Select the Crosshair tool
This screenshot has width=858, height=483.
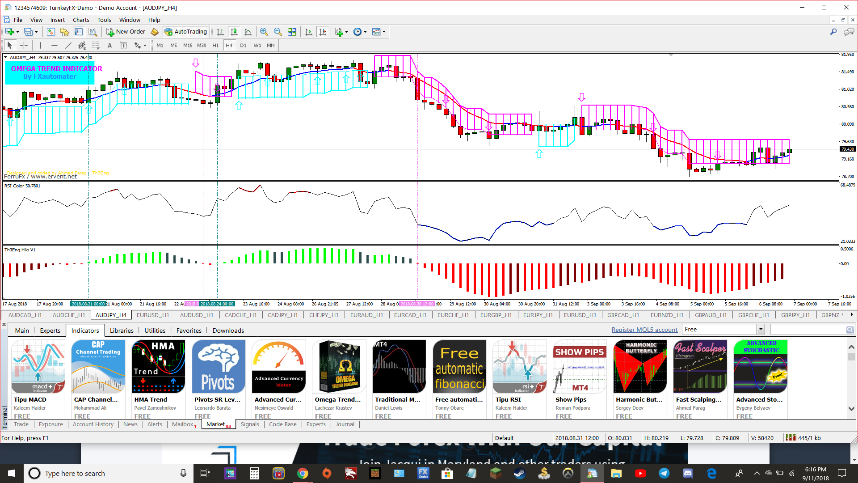(24, 45)
